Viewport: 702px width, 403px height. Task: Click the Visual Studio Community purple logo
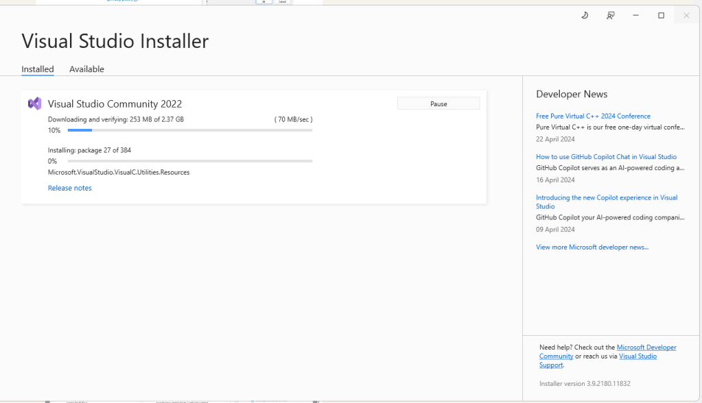34,103
